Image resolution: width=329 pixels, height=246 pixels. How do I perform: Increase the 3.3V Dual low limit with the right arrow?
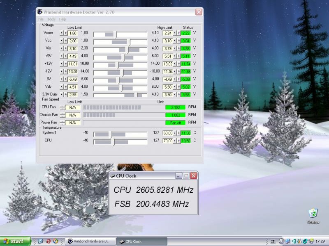pos(66,95)
